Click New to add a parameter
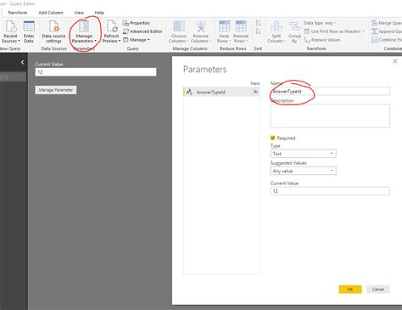The height and width of the screenshot is (310, 402). pyautogui.click(x=254, y=83)
